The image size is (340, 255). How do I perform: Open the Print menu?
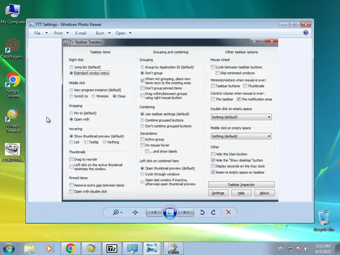[58, 33]
